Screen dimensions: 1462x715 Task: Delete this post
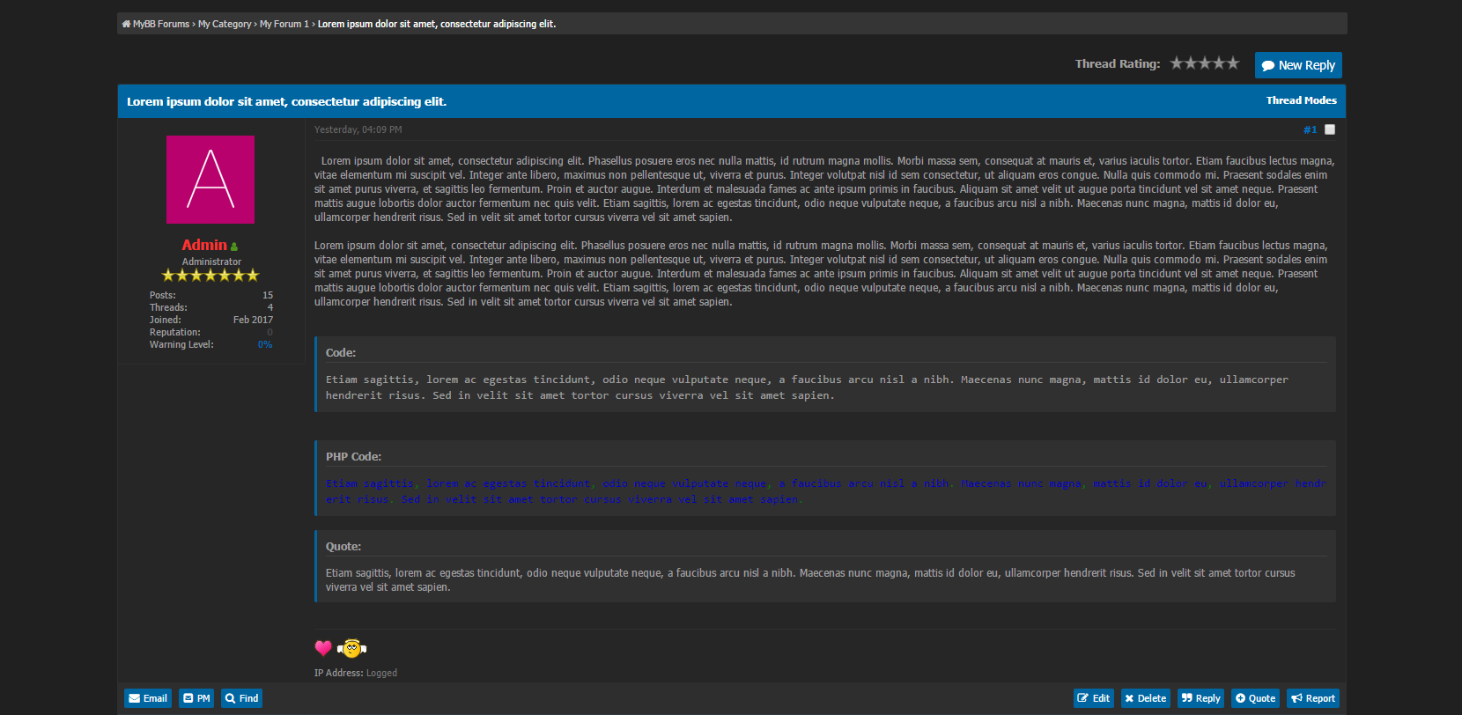[1145, 698]
